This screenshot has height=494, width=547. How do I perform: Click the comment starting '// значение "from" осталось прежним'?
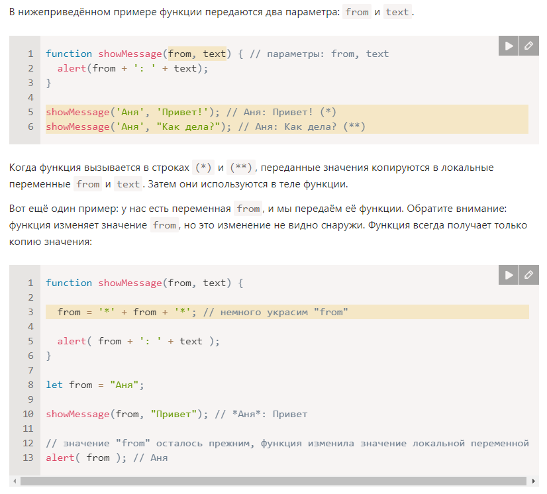click(x=287, y=443)
